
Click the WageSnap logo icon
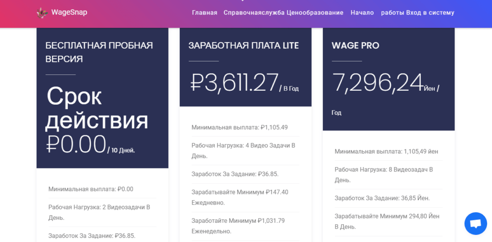pos(42,13)
